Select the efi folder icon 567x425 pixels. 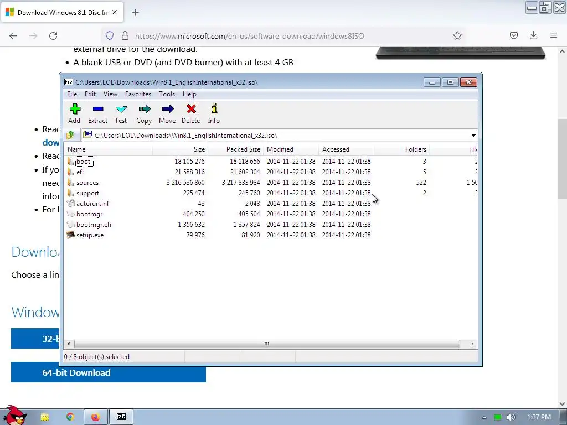coord(70,172)
